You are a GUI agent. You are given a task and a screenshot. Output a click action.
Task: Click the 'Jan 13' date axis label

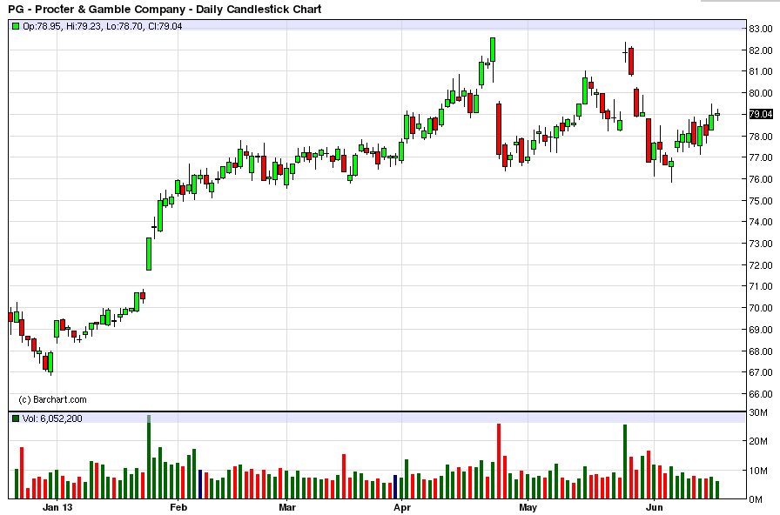[x=57, y=507]
